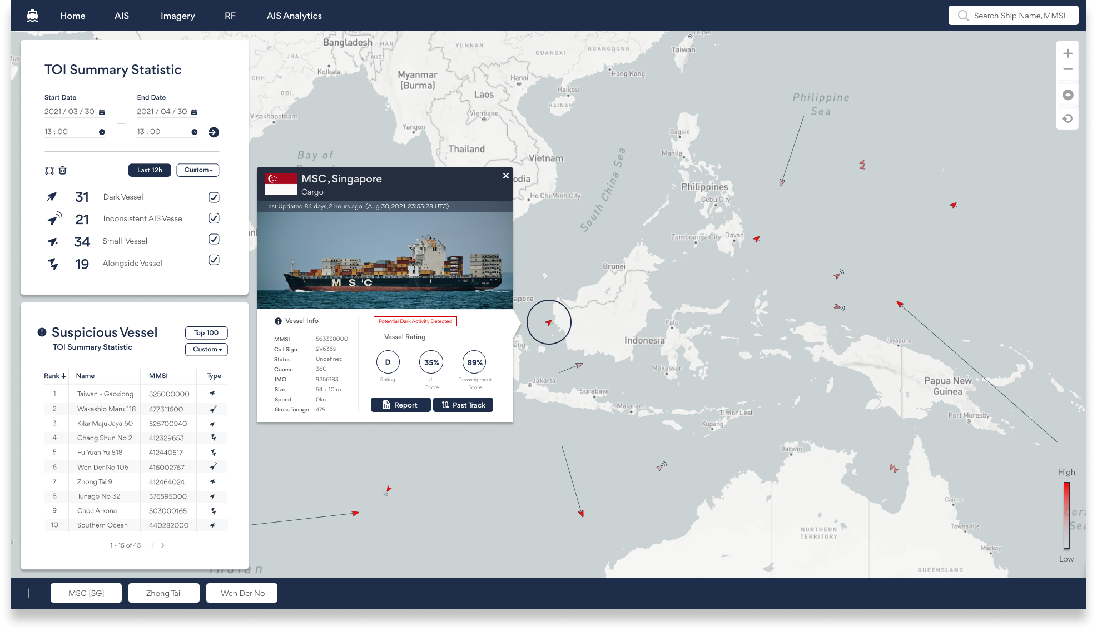Go to next page of vessel list

162,545
